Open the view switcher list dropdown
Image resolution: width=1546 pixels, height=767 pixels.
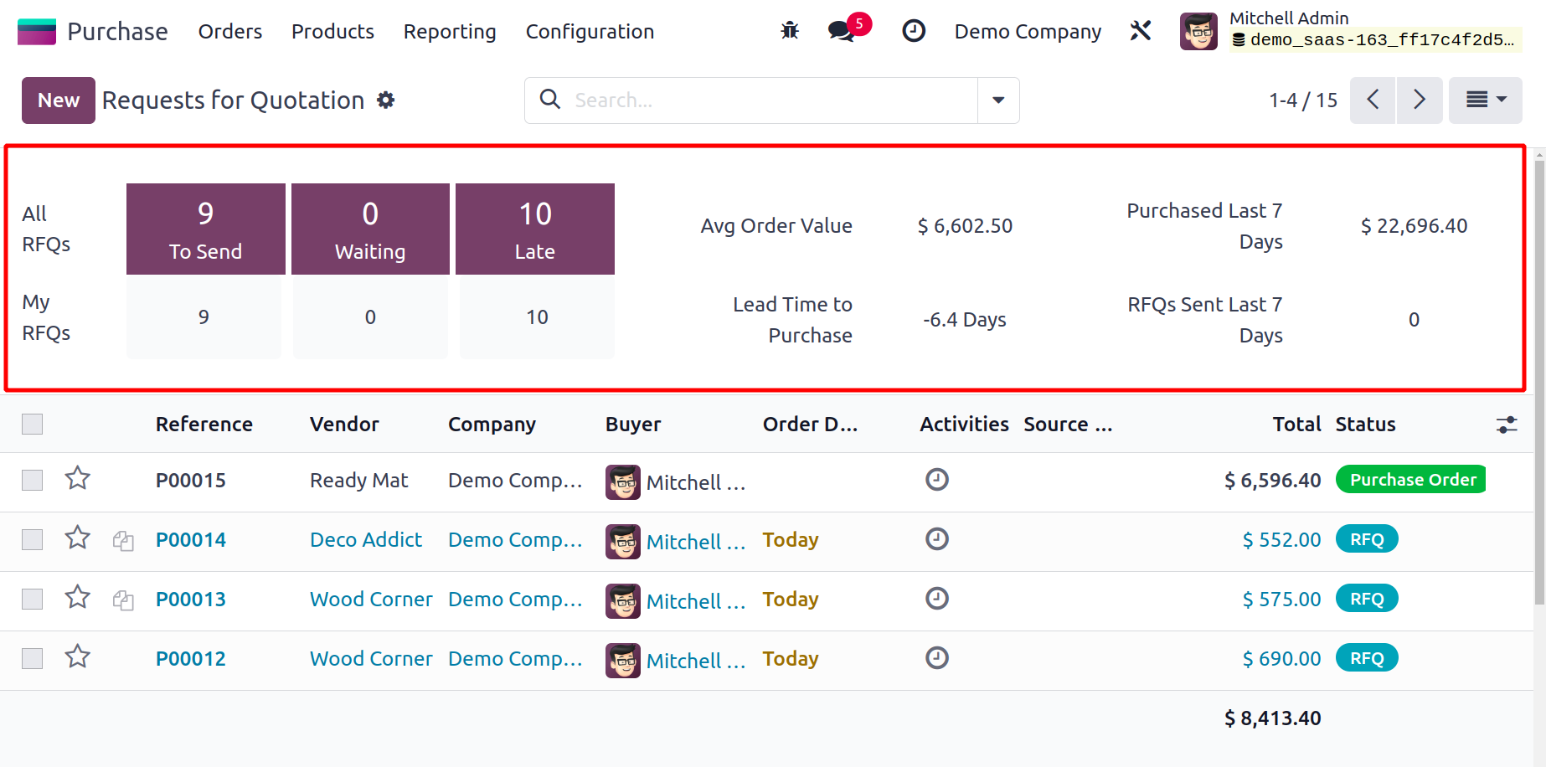coord(1485,100)
